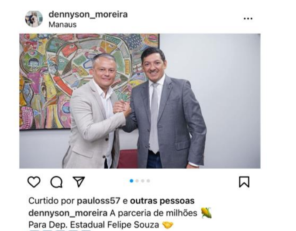Jump to second carousel dot indicator
This screenshot has width=296, height=231.
(137, 181)
